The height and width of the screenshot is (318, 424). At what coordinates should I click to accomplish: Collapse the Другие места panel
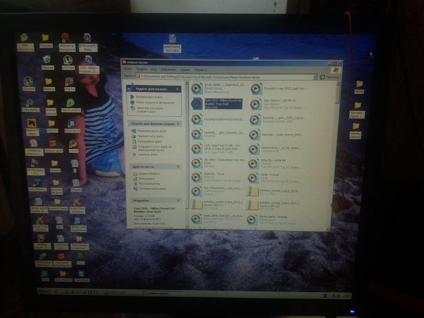[178, 167]
